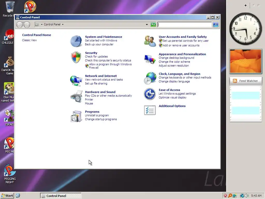
Task: Click the orange flower slideshow gadget
Action: (246, 61)
